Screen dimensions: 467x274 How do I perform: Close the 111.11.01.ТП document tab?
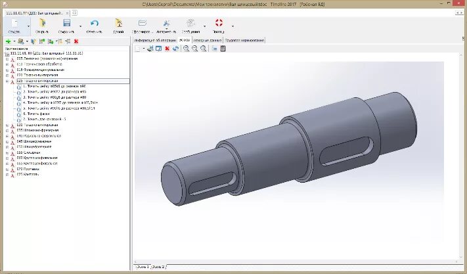(68, 12)
